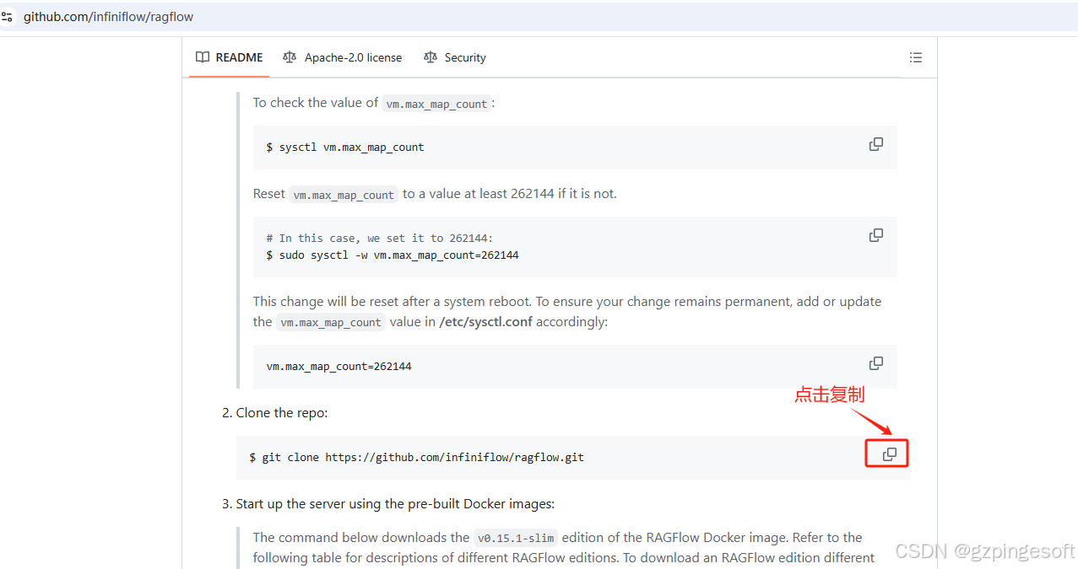Copy the git clone command

(x=889, y=454)
